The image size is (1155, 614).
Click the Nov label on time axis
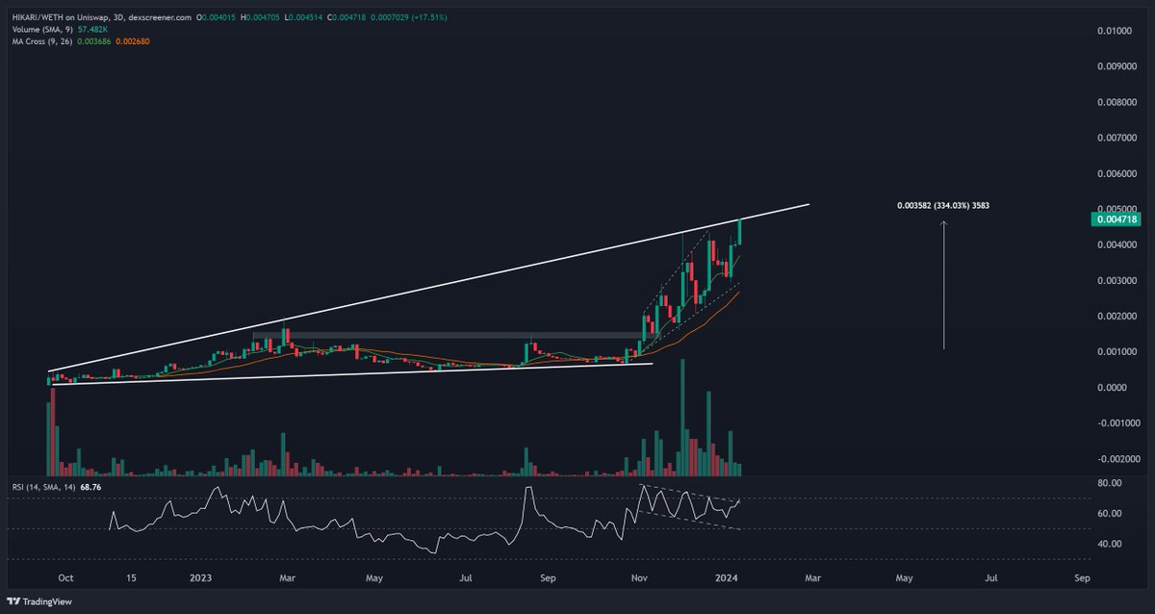[640, 579]
